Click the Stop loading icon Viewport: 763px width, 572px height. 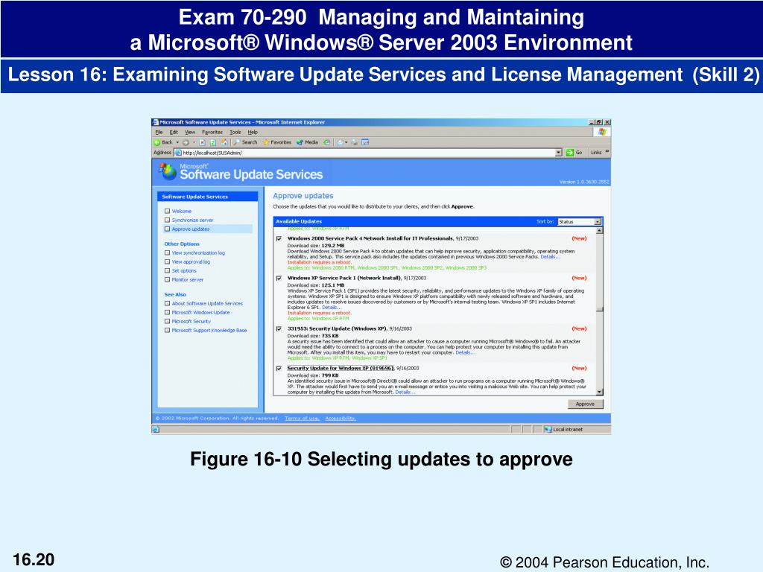point(203,142)
